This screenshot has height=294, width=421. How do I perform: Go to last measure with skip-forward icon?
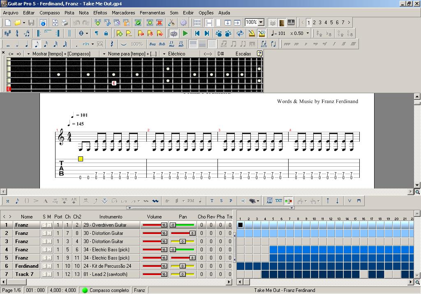pyautogui.click(x=207, y=34)
